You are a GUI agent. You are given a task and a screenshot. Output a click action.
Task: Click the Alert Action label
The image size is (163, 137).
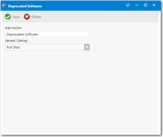[14, 28]
